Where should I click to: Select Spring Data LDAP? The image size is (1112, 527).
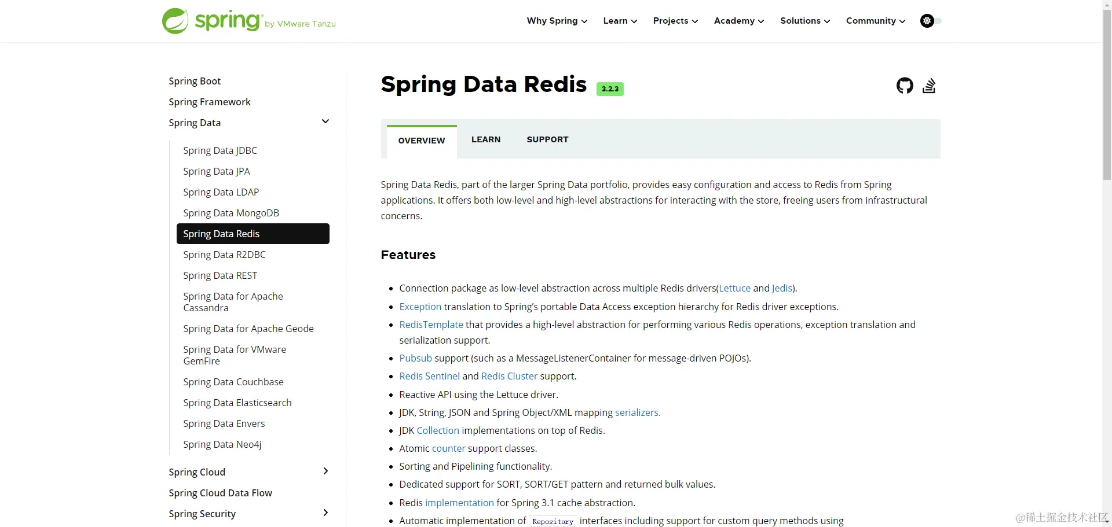[x=221, y=192]
